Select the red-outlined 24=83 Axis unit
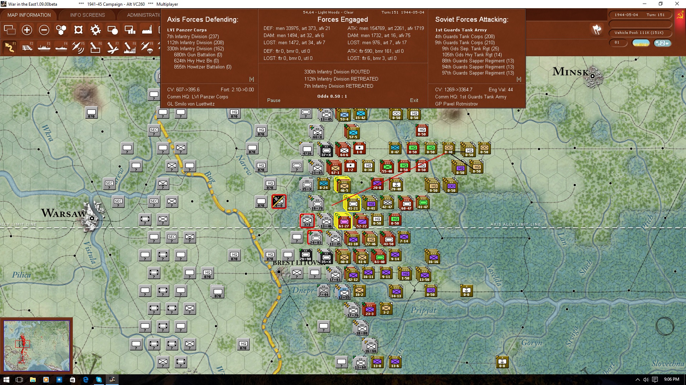 (315, 238)
